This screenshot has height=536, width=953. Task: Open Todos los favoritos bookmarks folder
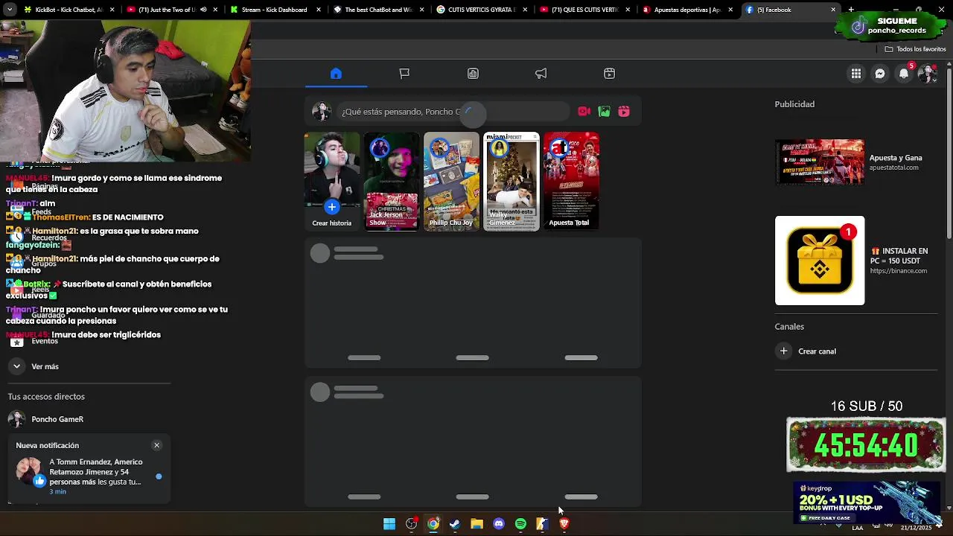click(915, 49)
